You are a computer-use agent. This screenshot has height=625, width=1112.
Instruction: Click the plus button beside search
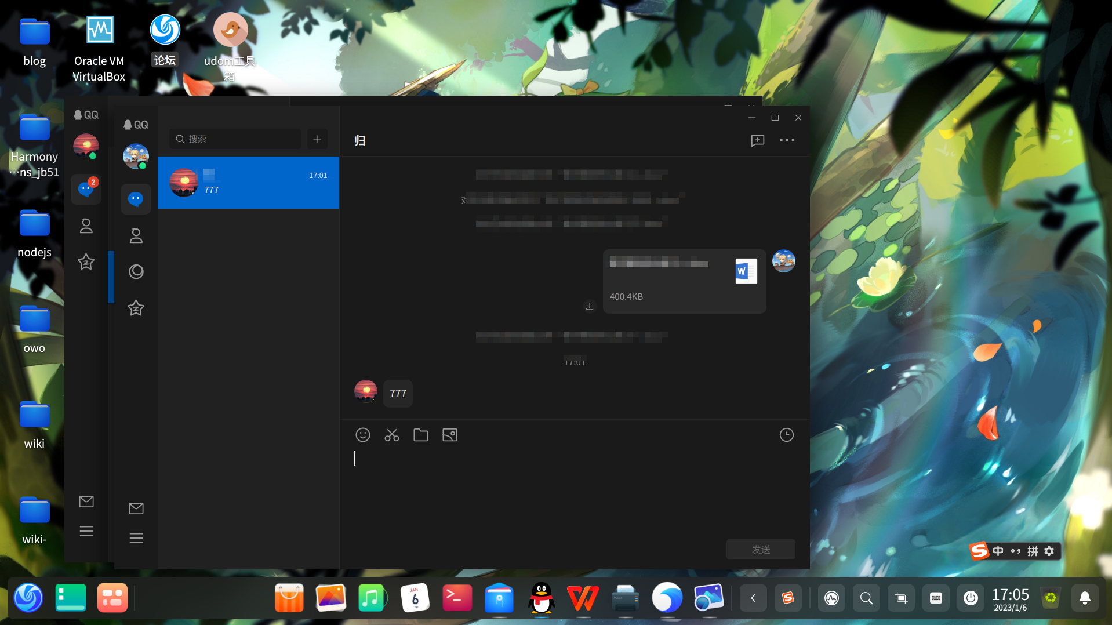[x=317, y=139]
